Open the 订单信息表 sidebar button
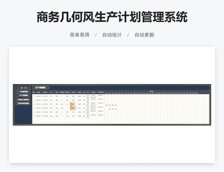The height and width of the screenshot is (172, 224). 23,92
